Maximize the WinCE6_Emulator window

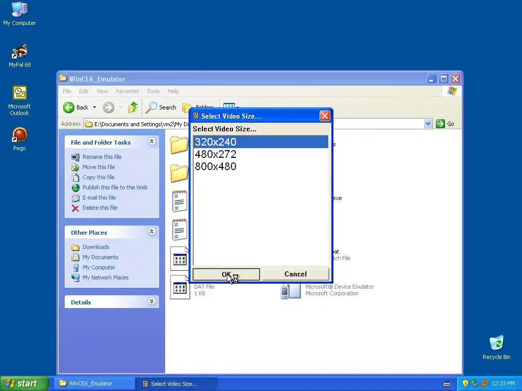(x=443, y=79)
